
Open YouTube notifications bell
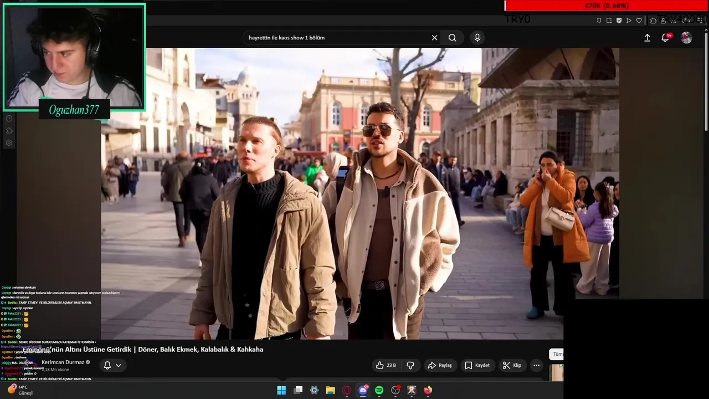tap(665, 38)
